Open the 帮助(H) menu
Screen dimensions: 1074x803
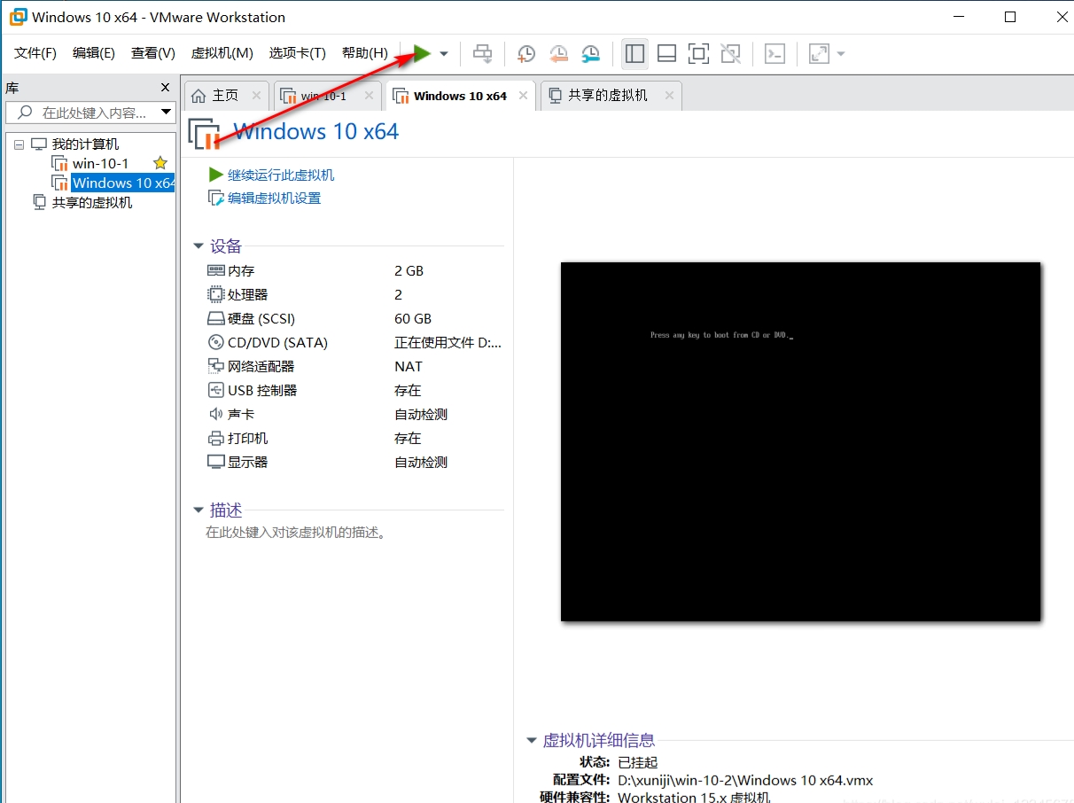365,53
